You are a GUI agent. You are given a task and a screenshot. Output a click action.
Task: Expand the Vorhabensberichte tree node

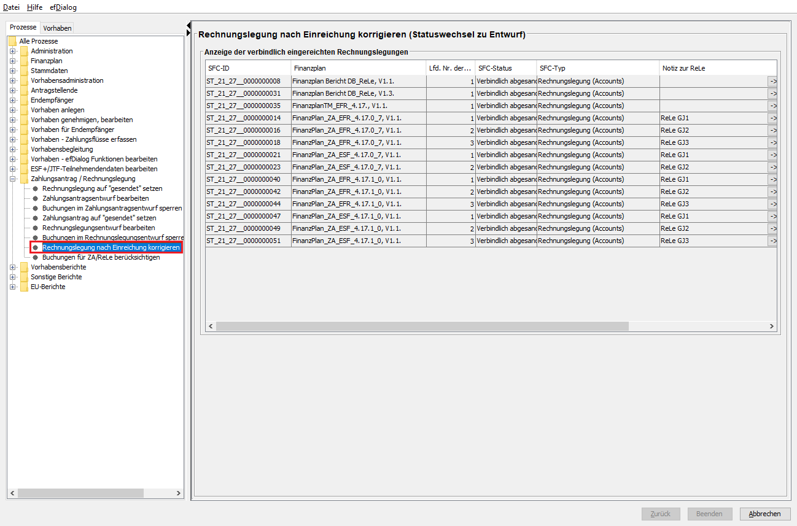[13, 267]
